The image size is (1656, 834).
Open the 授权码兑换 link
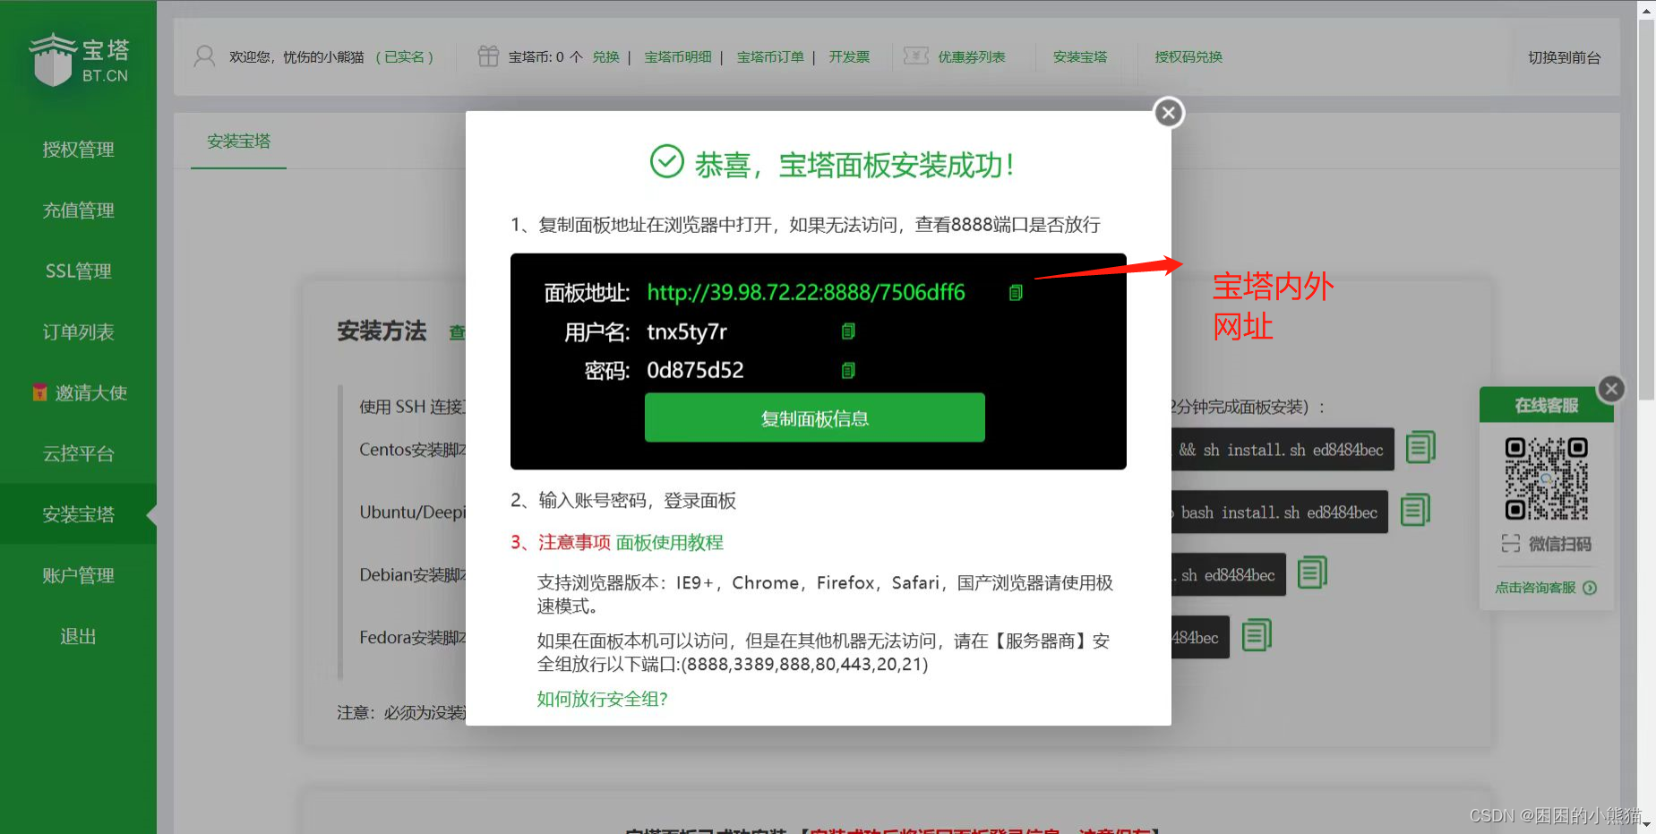pos(1188,57)
